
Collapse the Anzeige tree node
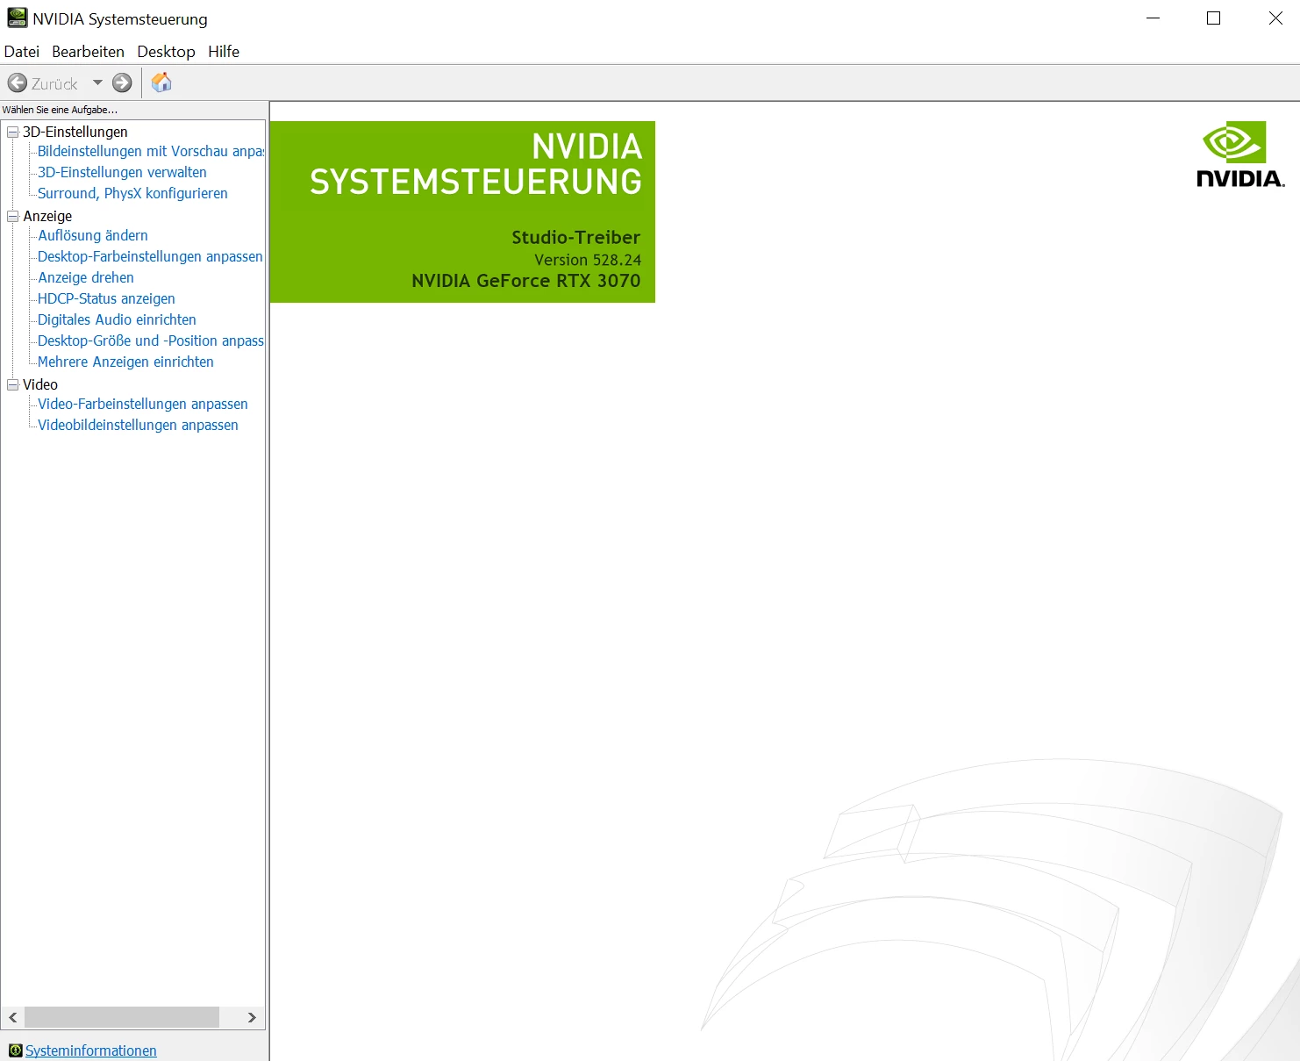pyautogui.click(x=13, y=216)
